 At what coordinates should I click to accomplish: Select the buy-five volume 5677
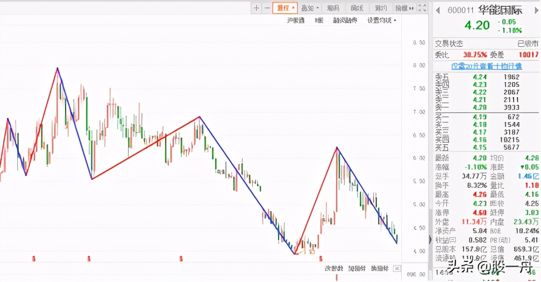point(511,147)
